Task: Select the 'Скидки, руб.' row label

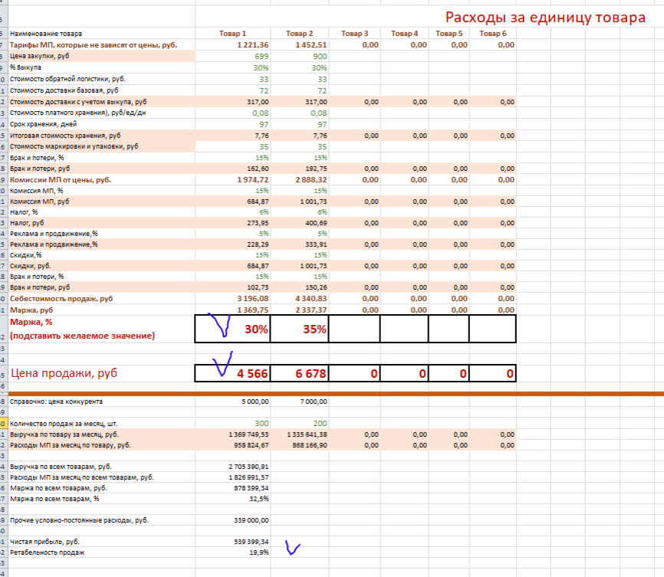Action: [x=30, y=266]
